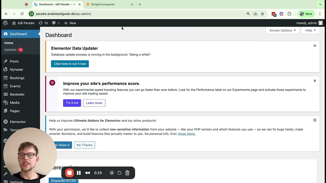Delete the recording with trash icon

[x=127, y=173]
